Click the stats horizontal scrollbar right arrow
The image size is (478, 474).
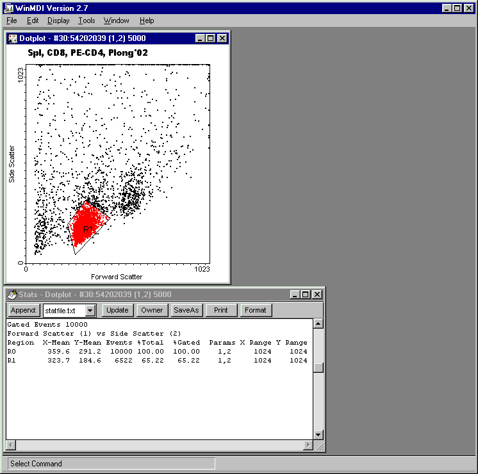[x=308, y=445]
